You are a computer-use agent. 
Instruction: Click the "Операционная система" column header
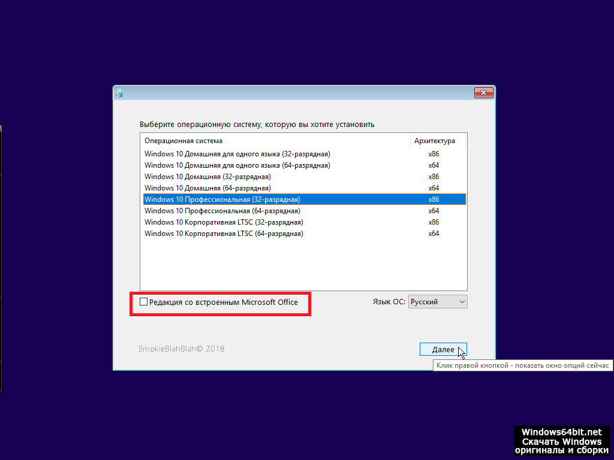click(183, 141)
